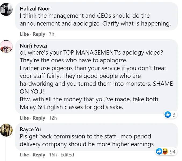Click the Rayce Yu name link
182x161 pixels.
pos(30,129)
